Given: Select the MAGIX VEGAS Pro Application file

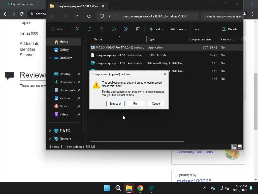Looking at the screenshot, I should tap(166, 47).
